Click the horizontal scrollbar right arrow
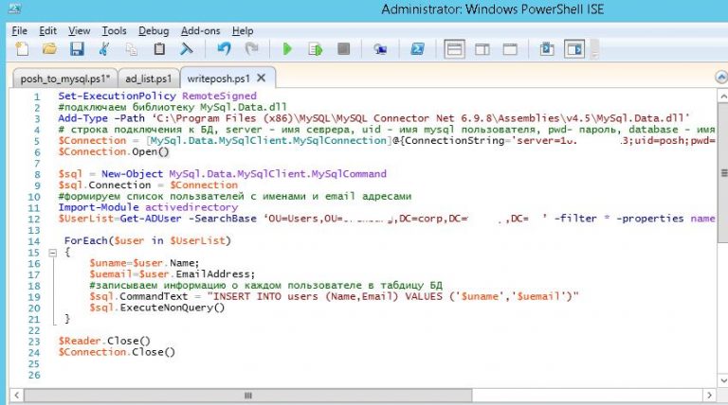This screenshot has height=405, width=728. pyautogui.click(x=709, y=396)
